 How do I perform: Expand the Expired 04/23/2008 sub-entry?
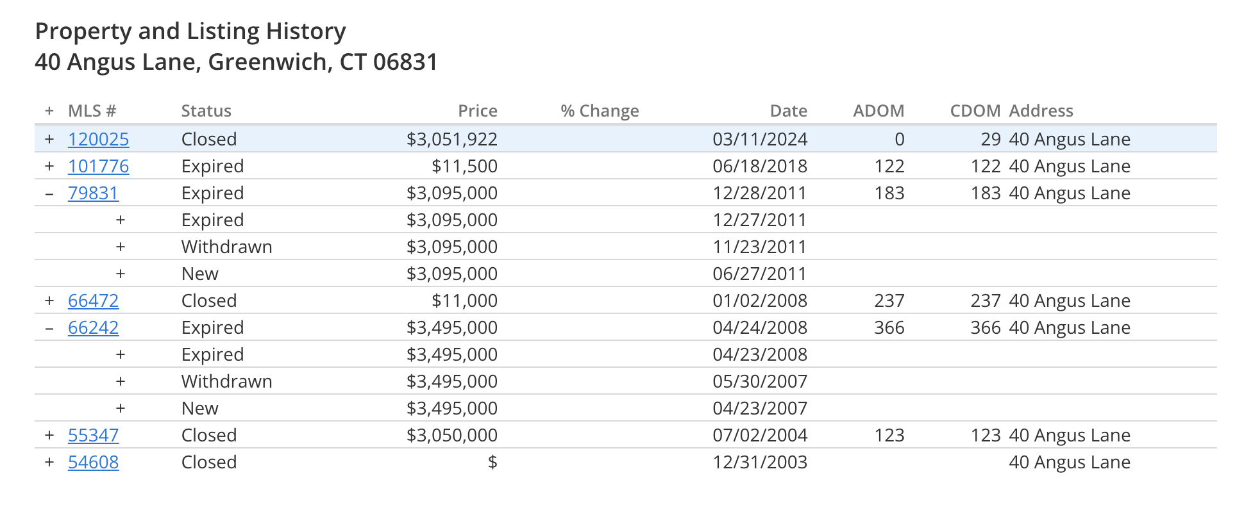pyautogui.click(x=121, y=354)
